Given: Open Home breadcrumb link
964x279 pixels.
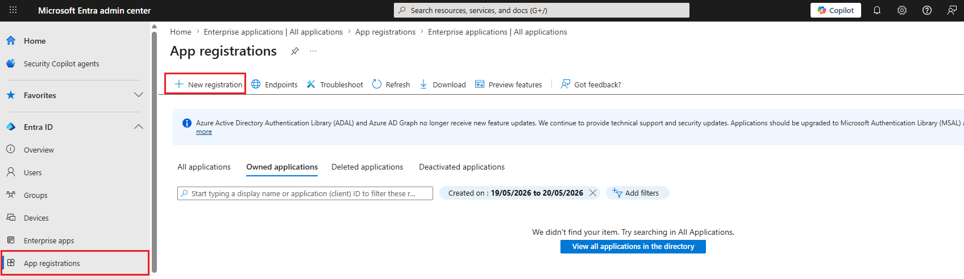Looking at the screenshot, I should [x=181, y=32].
